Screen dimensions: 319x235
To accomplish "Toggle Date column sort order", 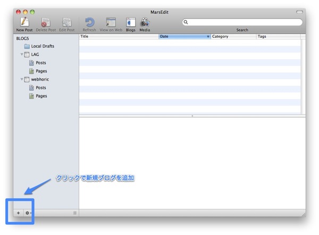I will 184,36.
